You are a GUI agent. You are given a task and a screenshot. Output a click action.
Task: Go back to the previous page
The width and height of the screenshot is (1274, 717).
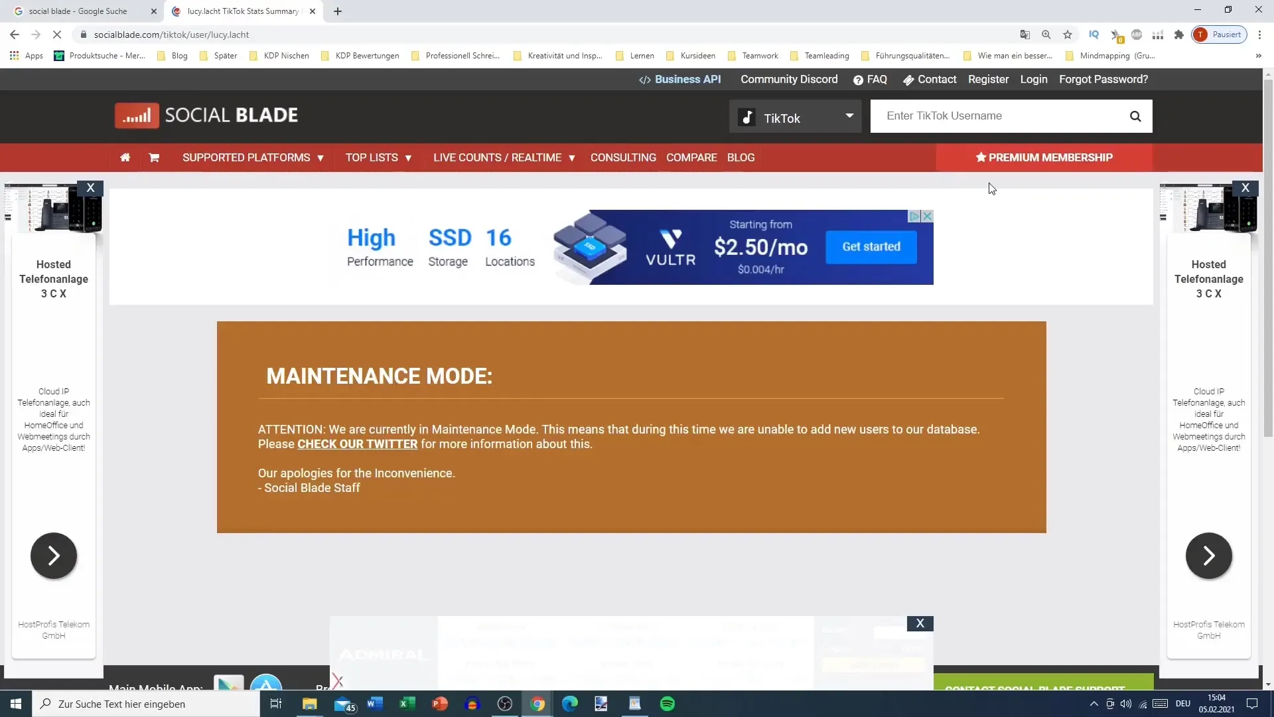[15, 35]
